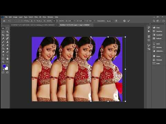Select the Crop tool
Image resolution: width=166 pixels, height=124 pixels.
point(3,35)
